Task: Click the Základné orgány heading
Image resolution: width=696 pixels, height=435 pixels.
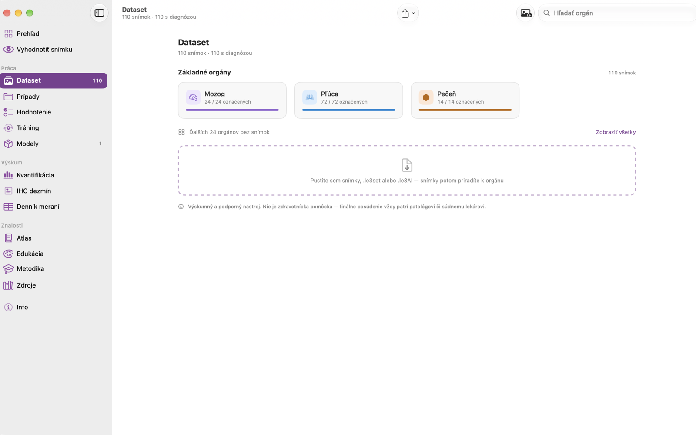Action: pos(204,72)
